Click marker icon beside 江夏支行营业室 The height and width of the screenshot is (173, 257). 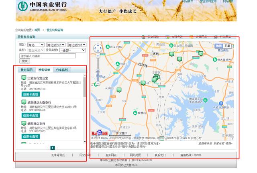(x=24, y=77)
